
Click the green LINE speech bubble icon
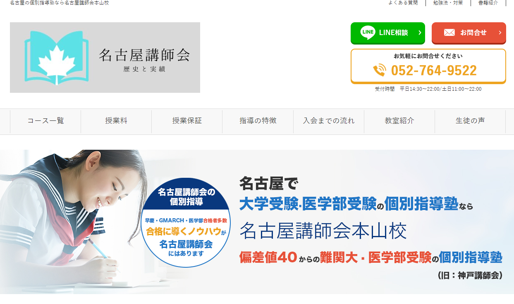(x=368, y=33)
